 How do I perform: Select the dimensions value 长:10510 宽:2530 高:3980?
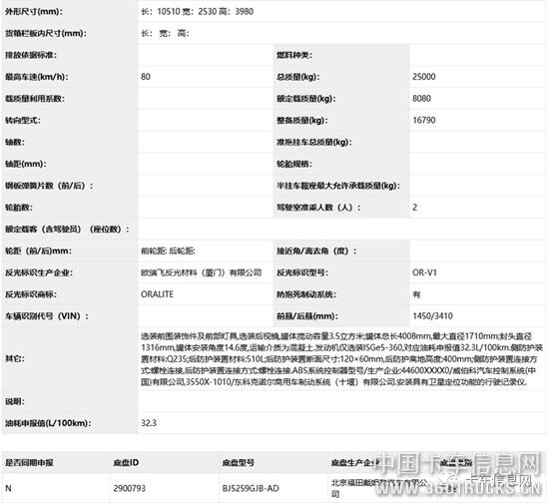[197, 12]
